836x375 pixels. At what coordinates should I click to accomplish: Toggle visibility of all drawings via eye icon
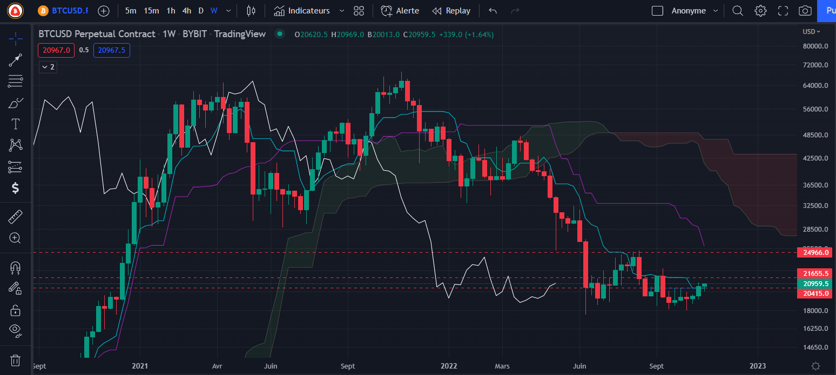[15, 330]
